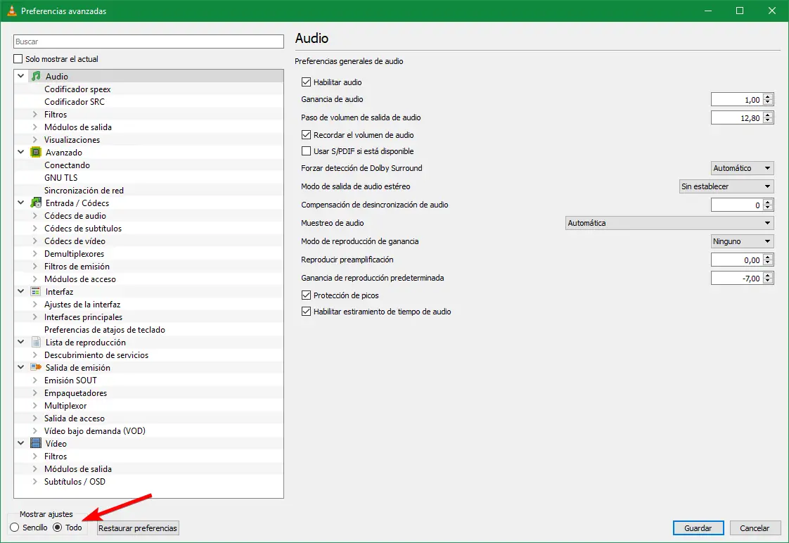Image resolution: width=789 pixels, height=543 pixels.
Task: Increase Ganancia de audio with up arrow
Action: tap(768, 96)
